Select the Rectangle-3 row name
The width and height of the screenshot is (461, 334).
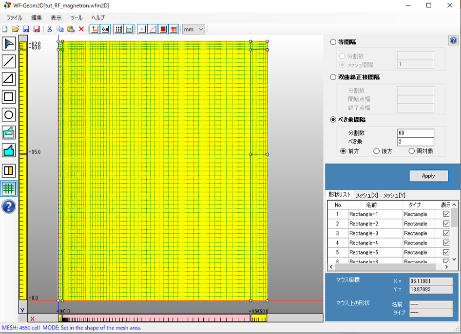(364, 233)
